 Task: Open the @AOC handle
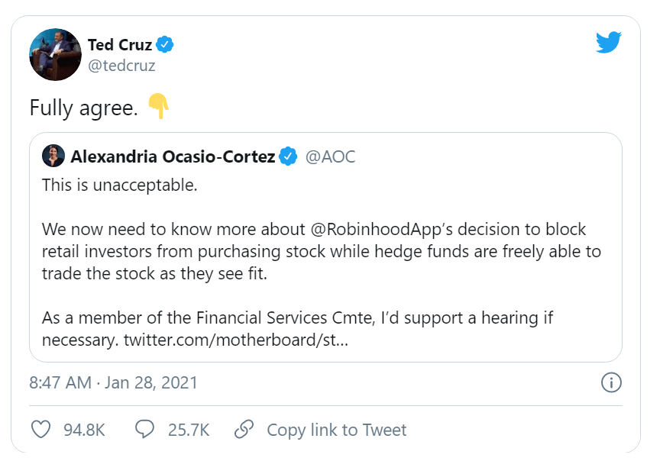(330, 157)
